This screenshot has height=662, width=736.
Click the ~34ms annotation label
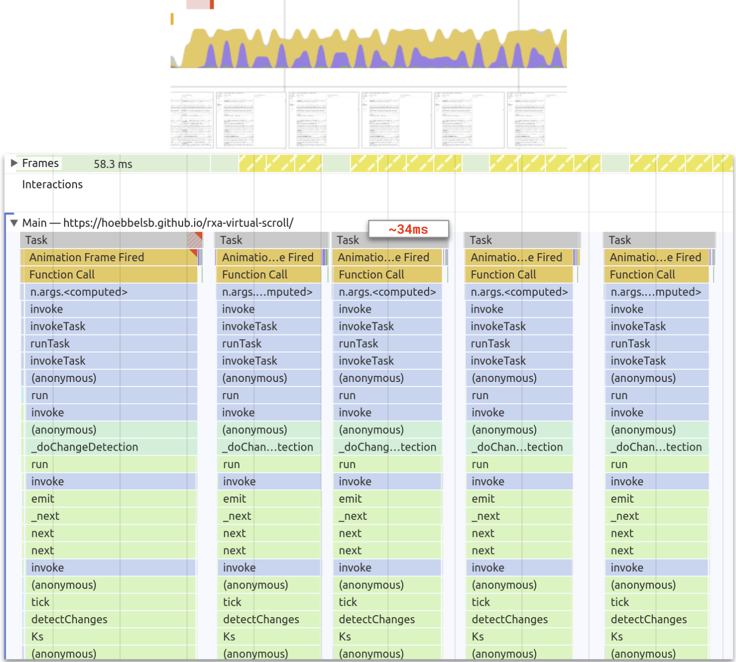pos(408,229)
